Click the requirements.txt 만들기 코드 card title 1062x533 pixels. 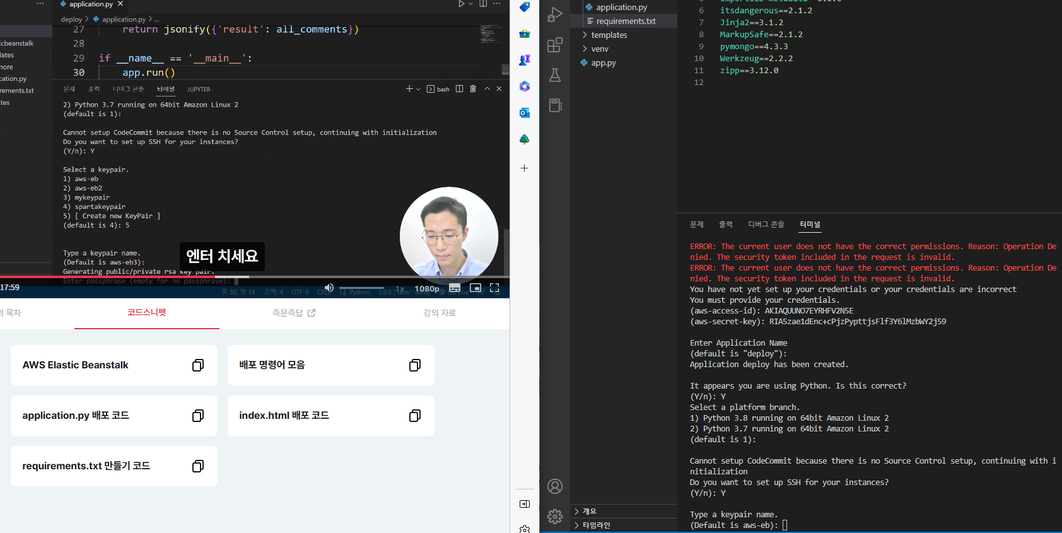tap(86, 466)
